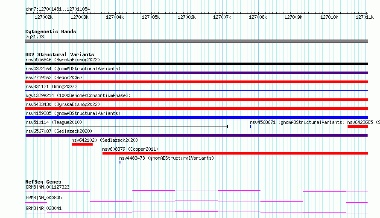Click the nsv608379 (Cooper2011) label
This screenshot has width=380, height=218.
click(x=130, y=149)
